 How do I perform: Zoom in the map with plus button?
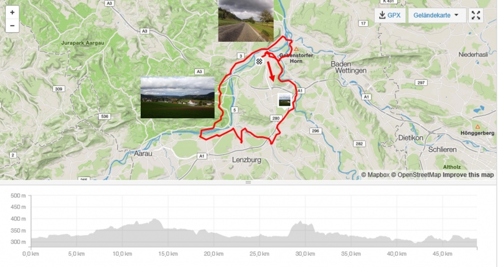pos(12,12)
